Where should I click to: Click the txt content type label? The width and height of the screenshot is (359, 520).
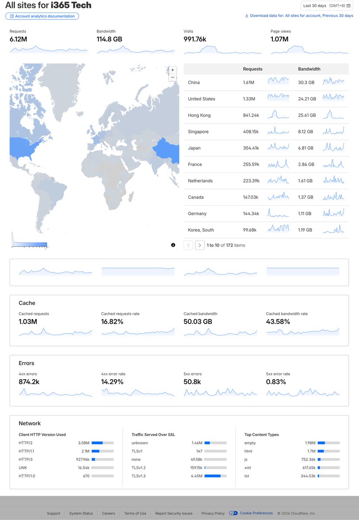[247, 476]
